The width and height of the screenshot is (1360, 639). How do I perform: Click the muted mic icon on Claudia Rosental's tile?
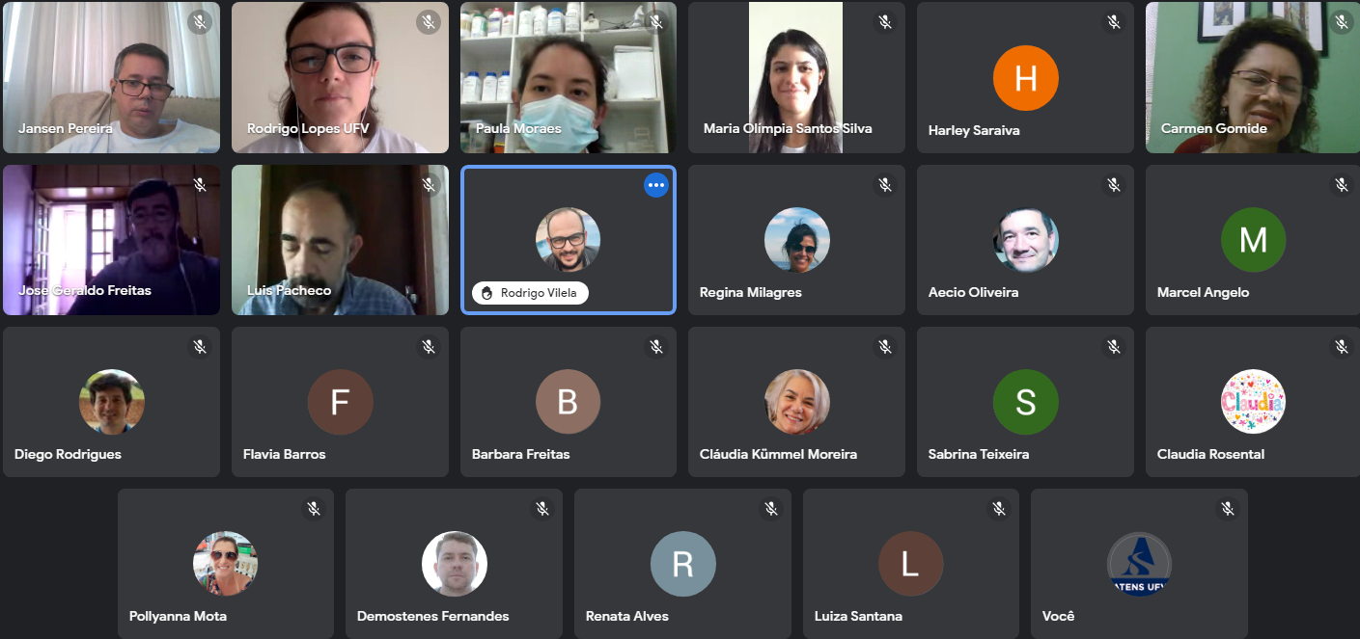[1342, 346]
